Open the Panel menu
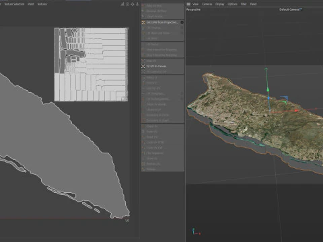 (253, 4)
